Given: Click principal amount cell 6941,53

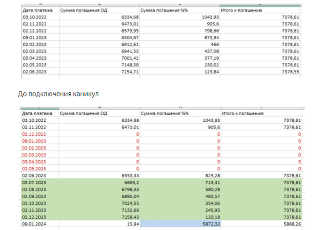Looking at the screenshot, I should (99, 51).
